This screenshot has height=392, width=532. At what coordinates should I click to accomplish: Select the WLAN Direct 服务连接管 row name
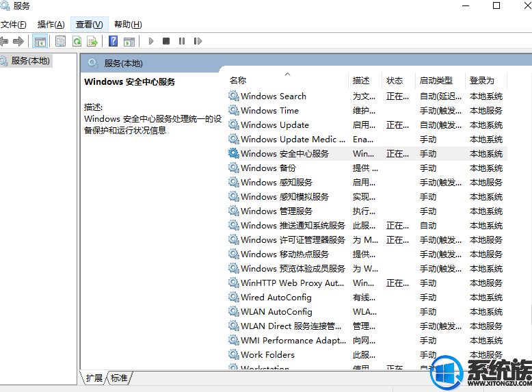(x=291, y=326)
